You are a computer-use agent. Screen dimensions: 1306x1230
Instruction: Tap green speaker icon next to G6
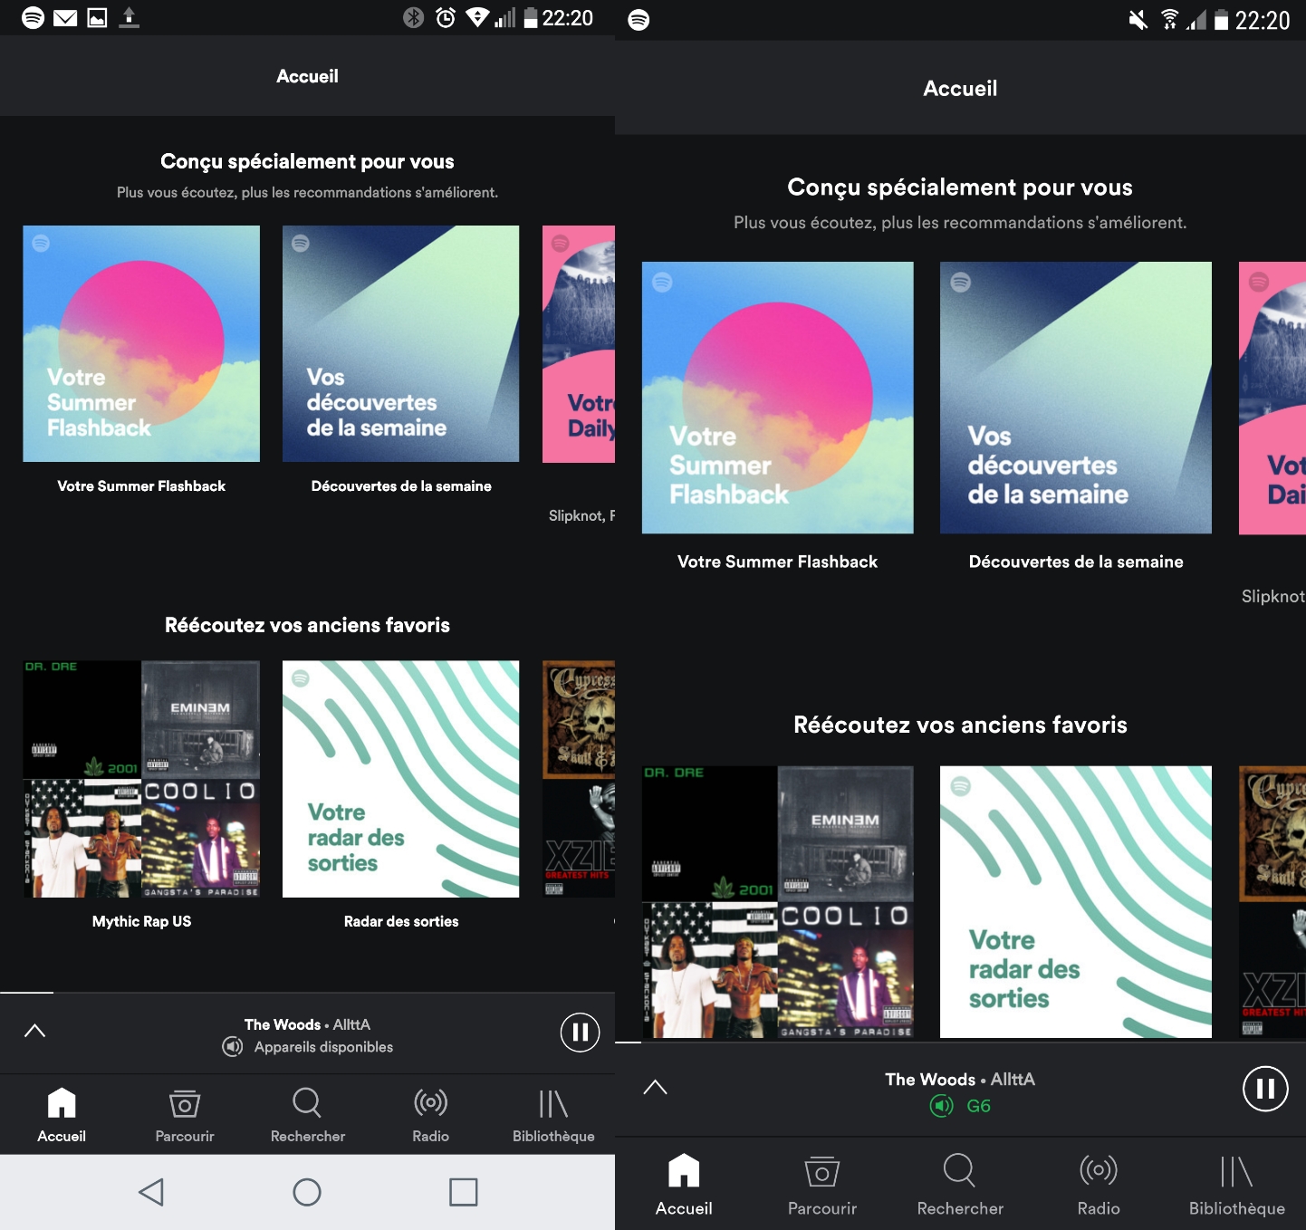click(942, 1106)
